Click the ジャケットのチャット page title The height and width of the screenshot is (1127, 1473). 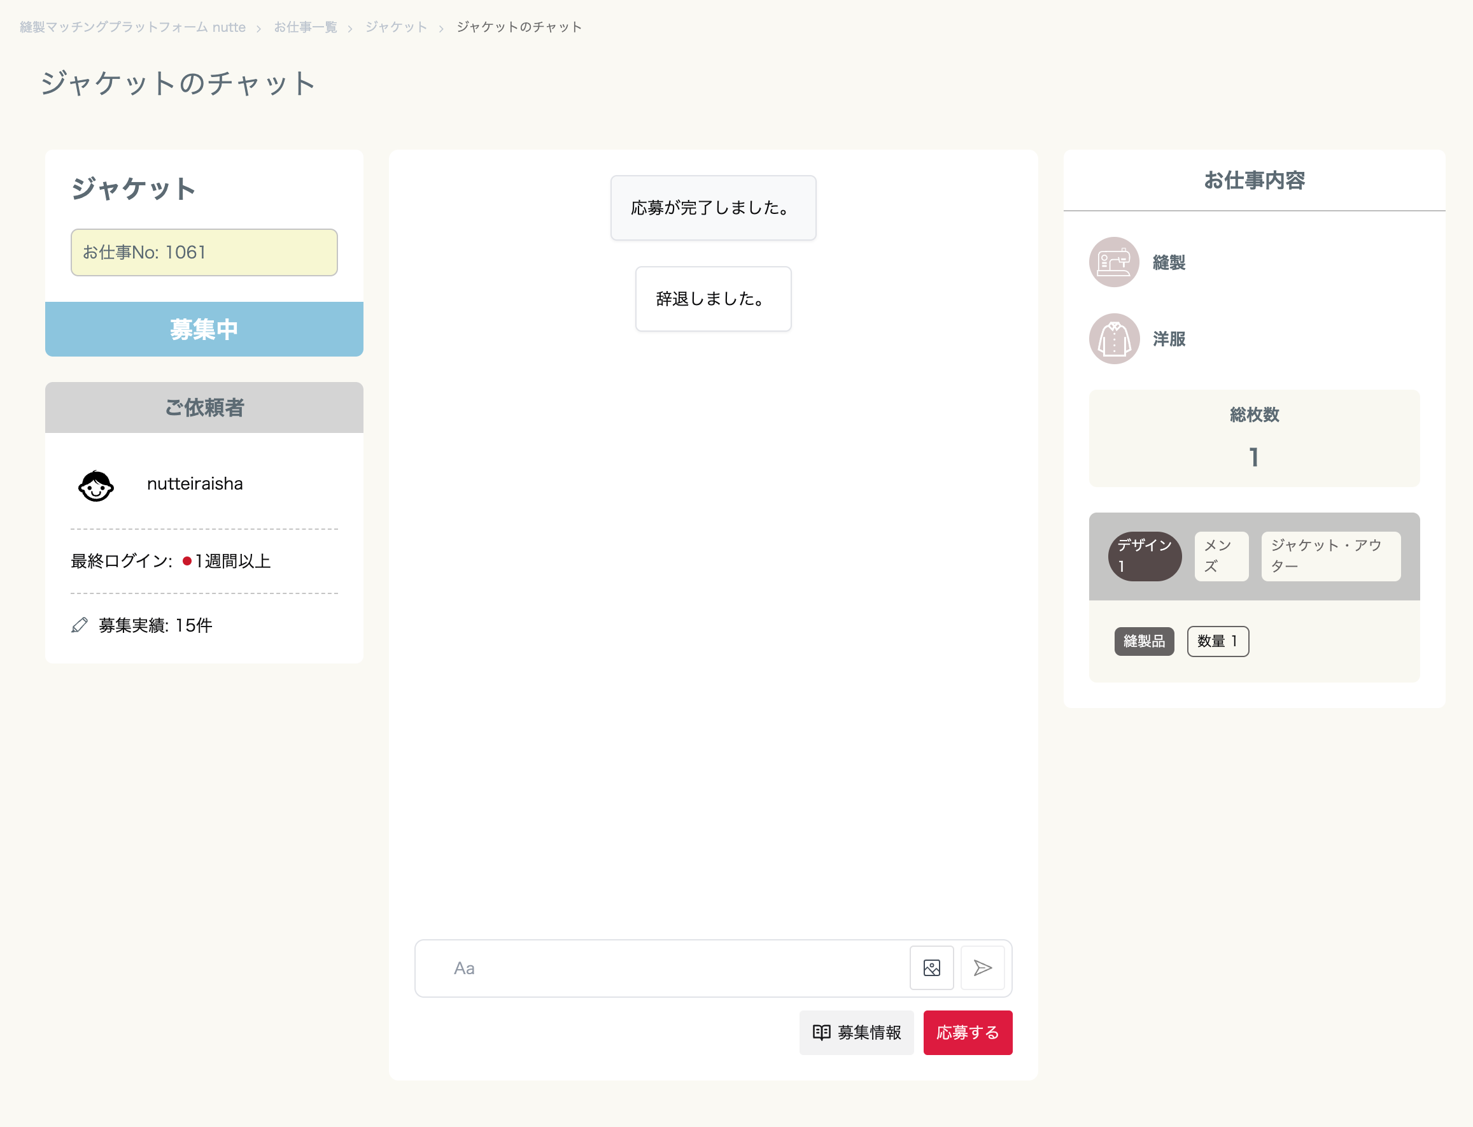click(178, 83)
